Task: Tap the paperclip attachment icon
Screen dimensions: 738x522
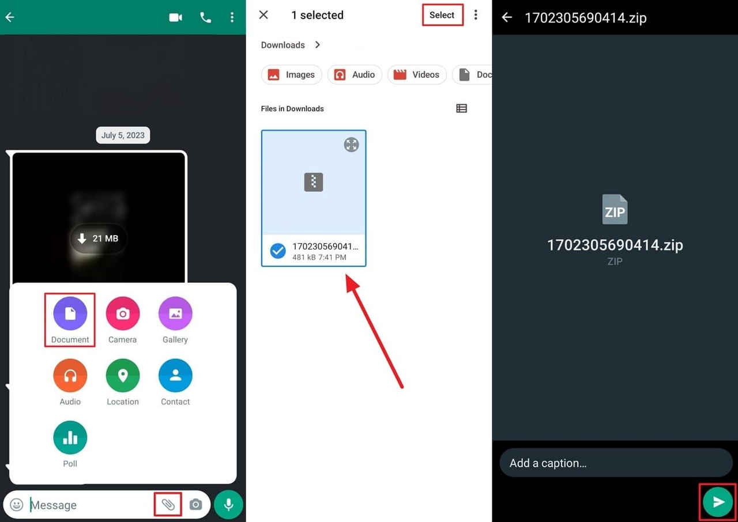Action: [168, 504]
